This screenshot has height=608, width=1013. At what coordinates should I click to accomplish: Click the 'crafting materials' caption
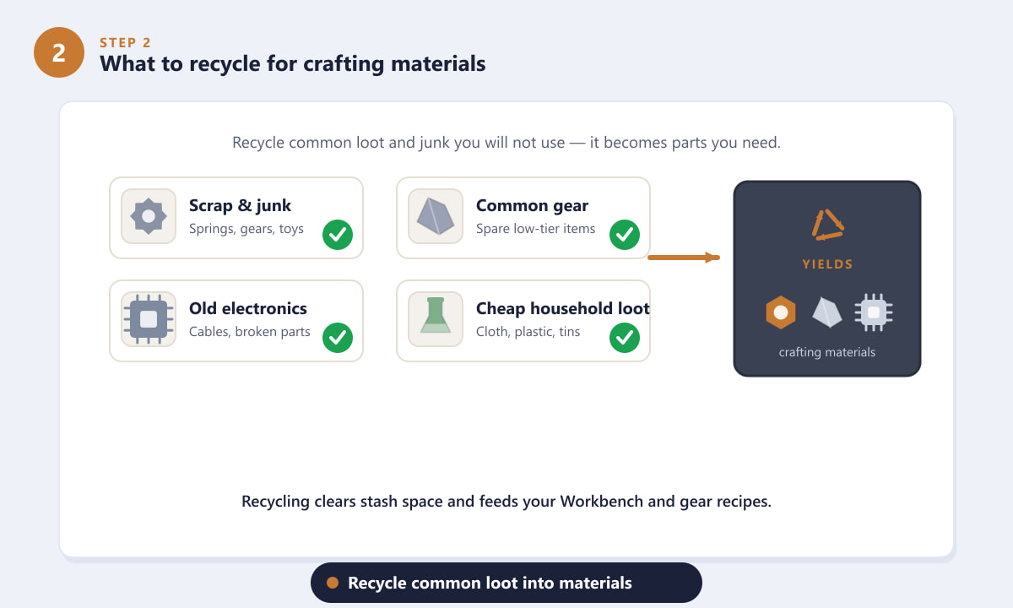(827, 352)
